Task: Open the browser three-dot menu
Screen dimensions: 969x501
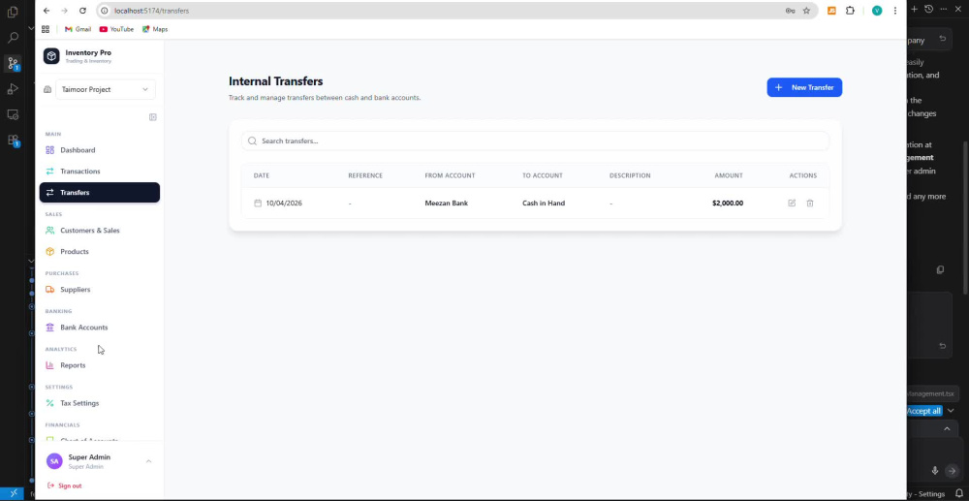Action: 894,11
